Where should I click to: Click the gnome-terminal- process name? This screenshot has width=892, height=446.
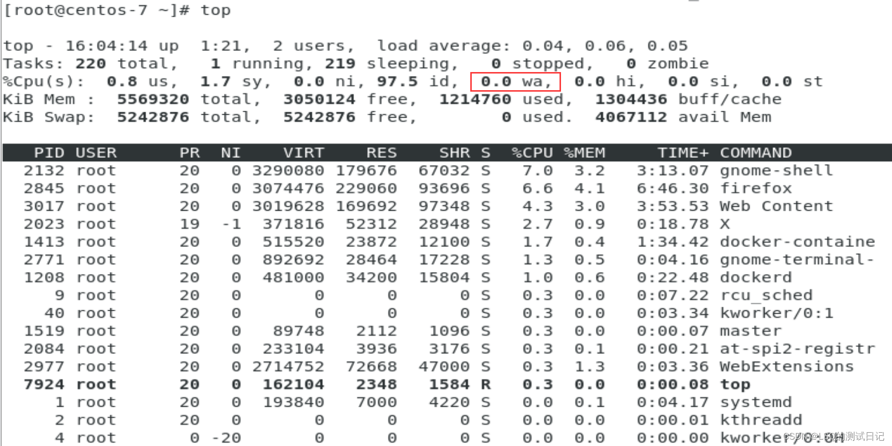797,260
